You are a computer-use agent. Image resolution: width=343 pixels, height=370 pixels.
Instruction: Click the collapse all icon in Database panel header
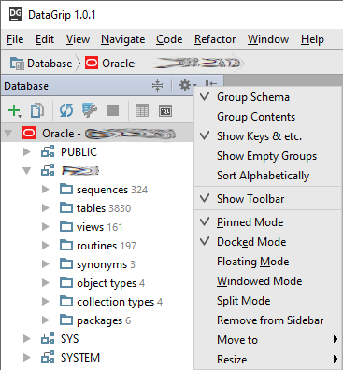click(x=157, y=86)
